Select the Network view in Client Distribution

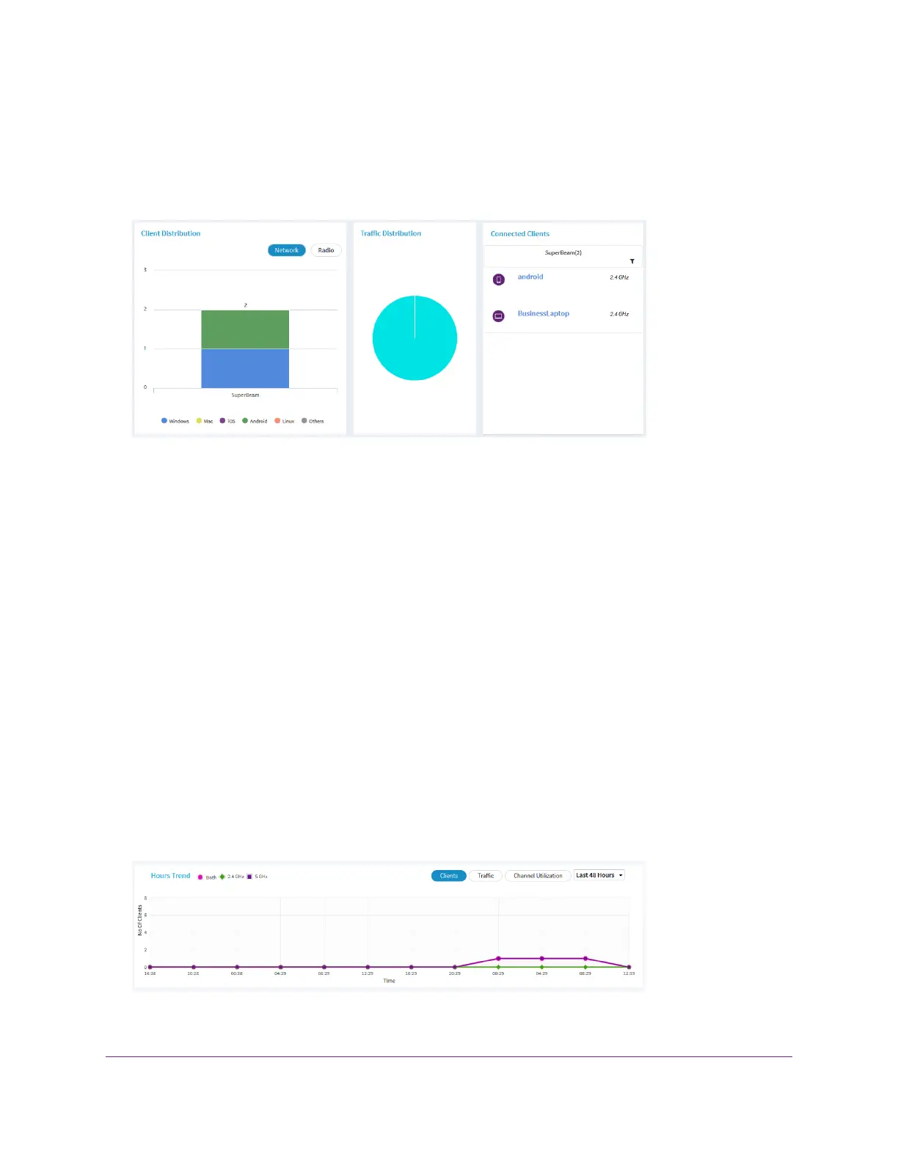tap(286, 250)
